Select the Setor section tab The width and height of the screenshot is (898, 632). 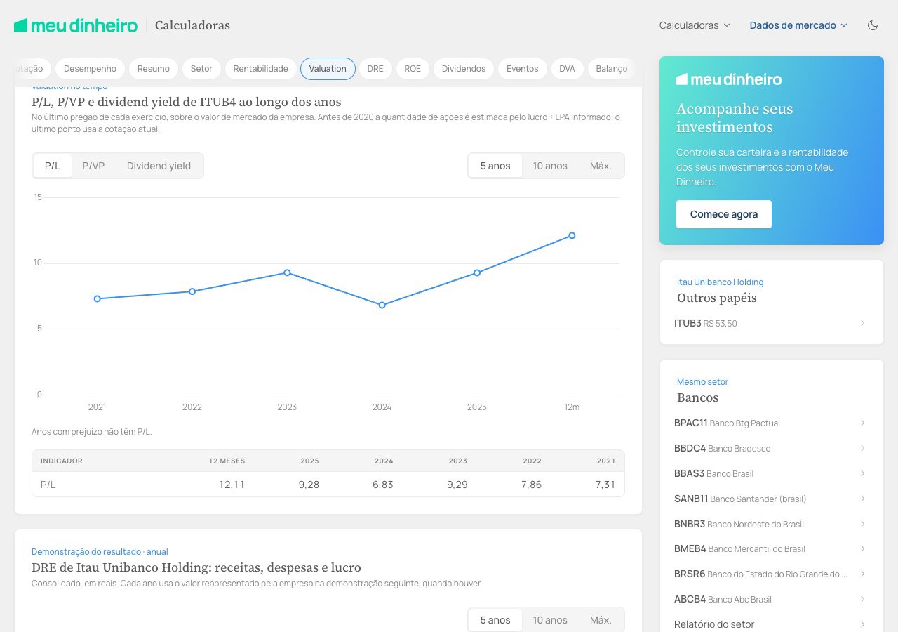click(x=201, y=69)
